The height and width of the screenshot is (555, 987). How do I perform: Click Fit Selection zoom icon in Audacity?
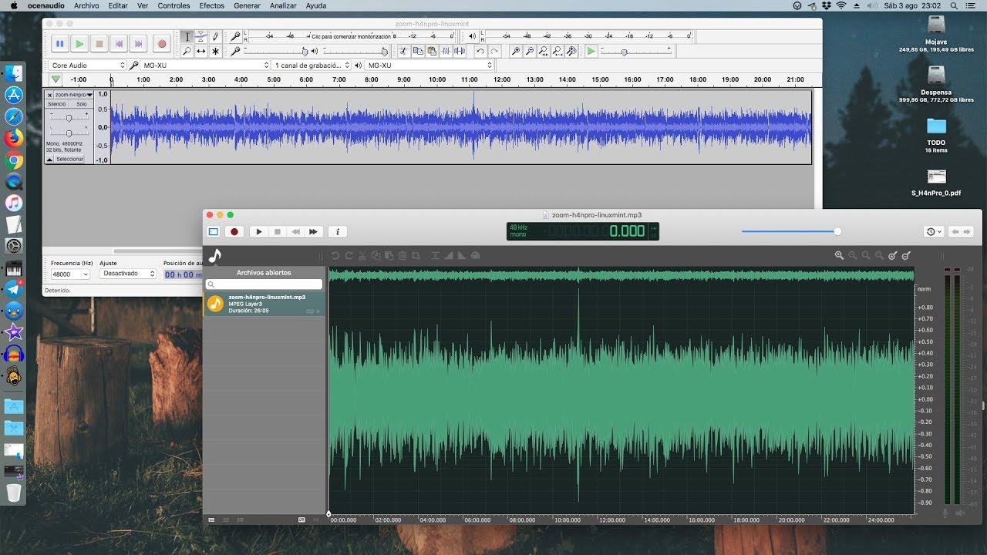click(544, 51)
